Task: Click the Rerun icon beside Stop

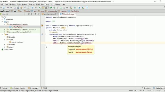Action: pos(64,8)
